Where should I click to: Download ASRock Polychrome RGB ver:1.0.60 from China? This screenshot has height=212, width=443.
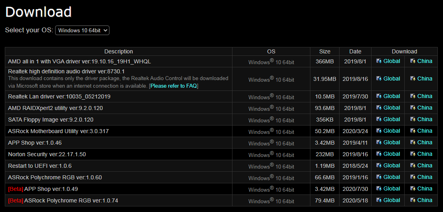[x=425, y=177]
